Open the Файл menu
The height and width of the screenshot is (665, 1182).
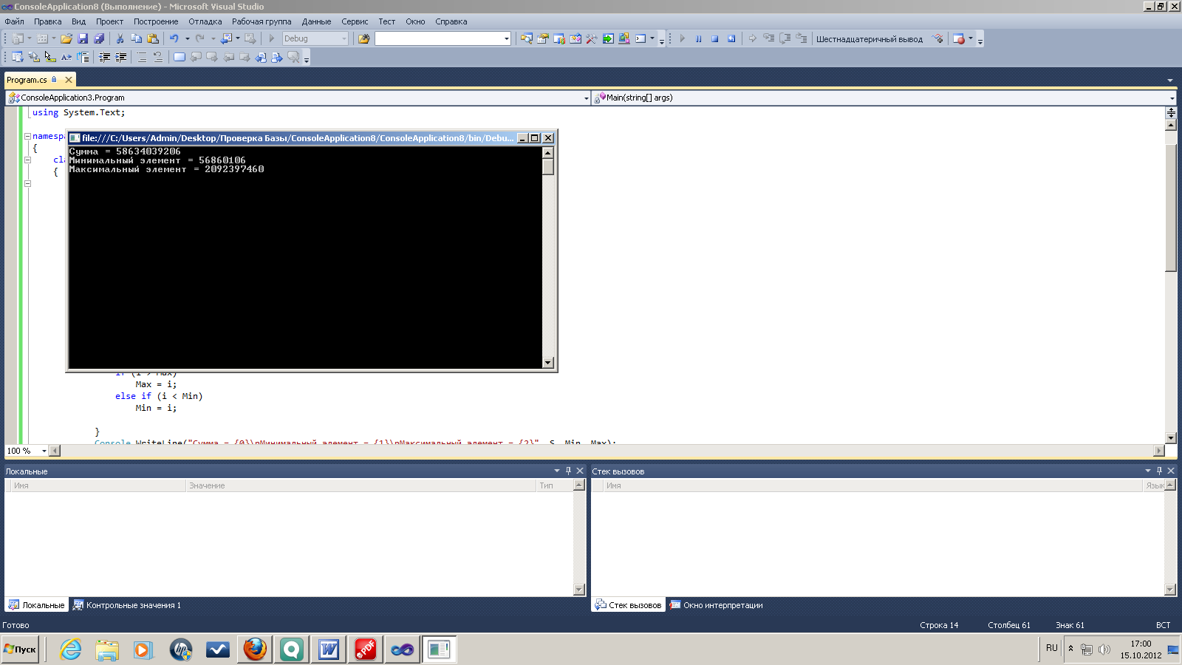[x=15, y=21]
